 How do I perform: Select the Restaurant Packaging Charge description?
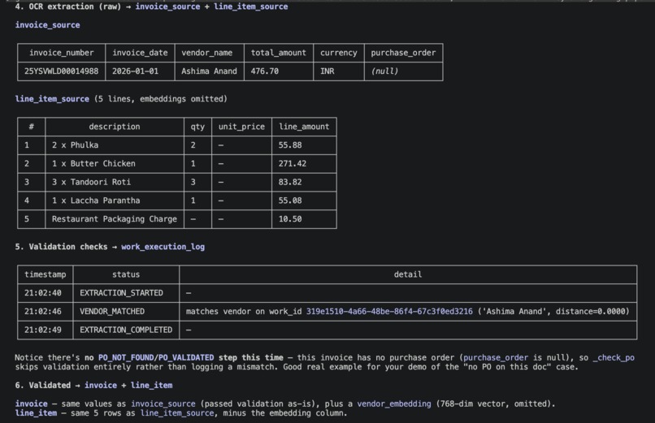115,219
